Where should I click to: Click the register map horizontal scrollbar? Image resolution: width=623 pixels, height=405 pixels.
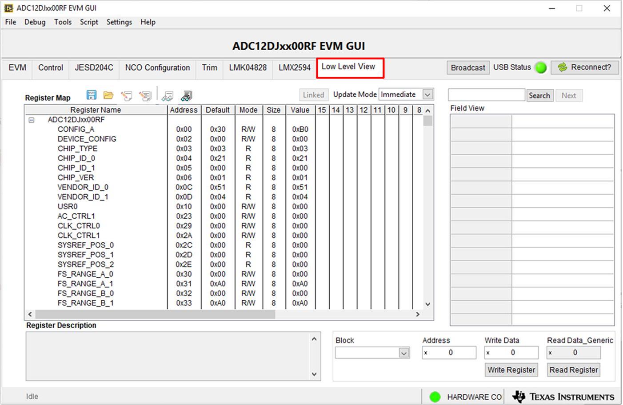point(156,315)
